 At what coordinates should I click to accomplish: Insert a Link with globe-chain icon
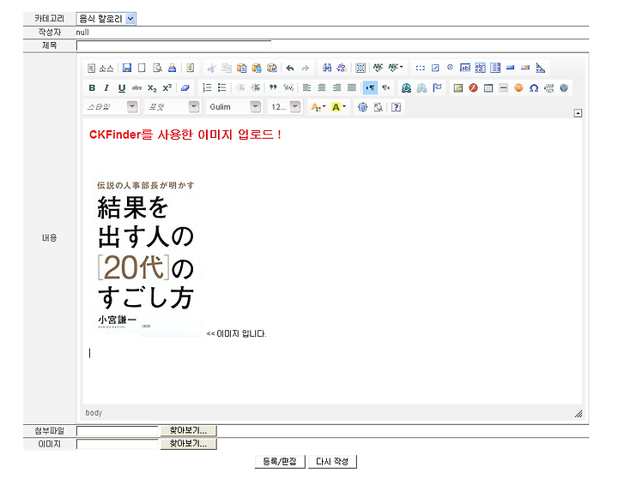click(x=406, y=87)
